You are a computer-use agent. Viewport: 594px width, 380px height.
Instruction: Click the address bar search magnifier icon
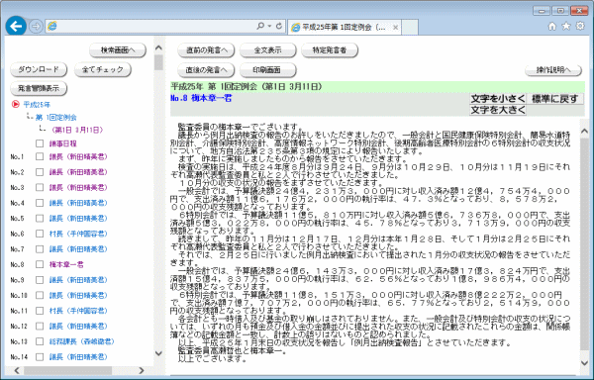pyautogui.click(x=260, y=26)
